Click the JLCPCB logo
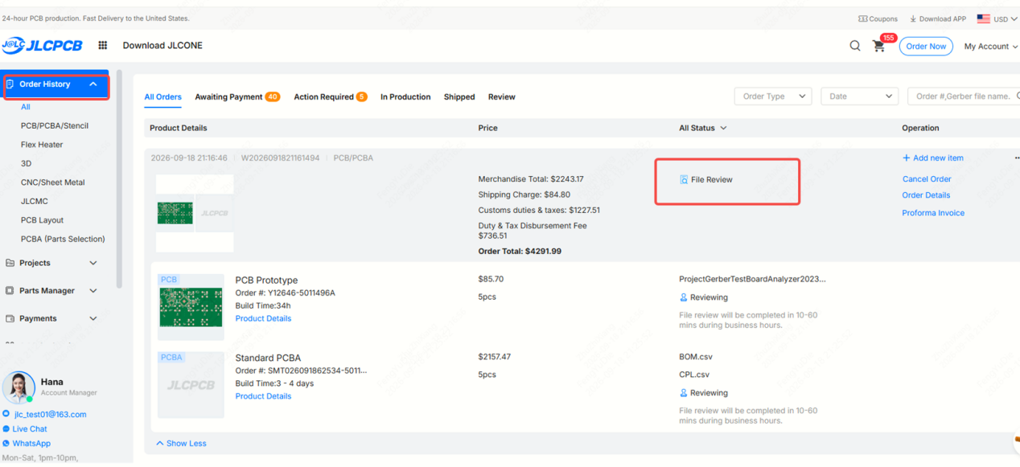1020x467 pixels. tap(42, 46)
